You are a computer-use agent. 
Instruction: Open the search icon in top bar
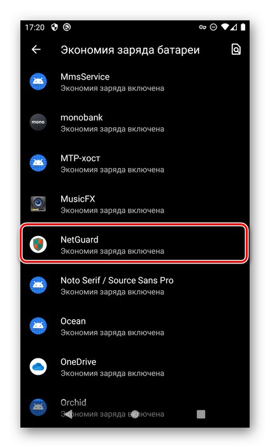236,50
